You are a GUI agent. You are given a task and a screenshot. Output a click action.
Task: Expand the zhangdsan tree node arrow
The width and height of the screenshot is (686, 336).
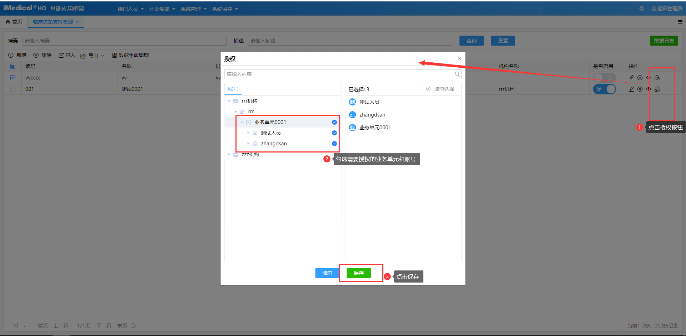[248, 144]
